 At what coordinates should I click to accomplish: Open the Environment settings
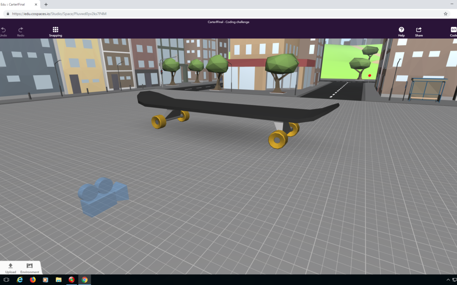[x=30, y=268]
